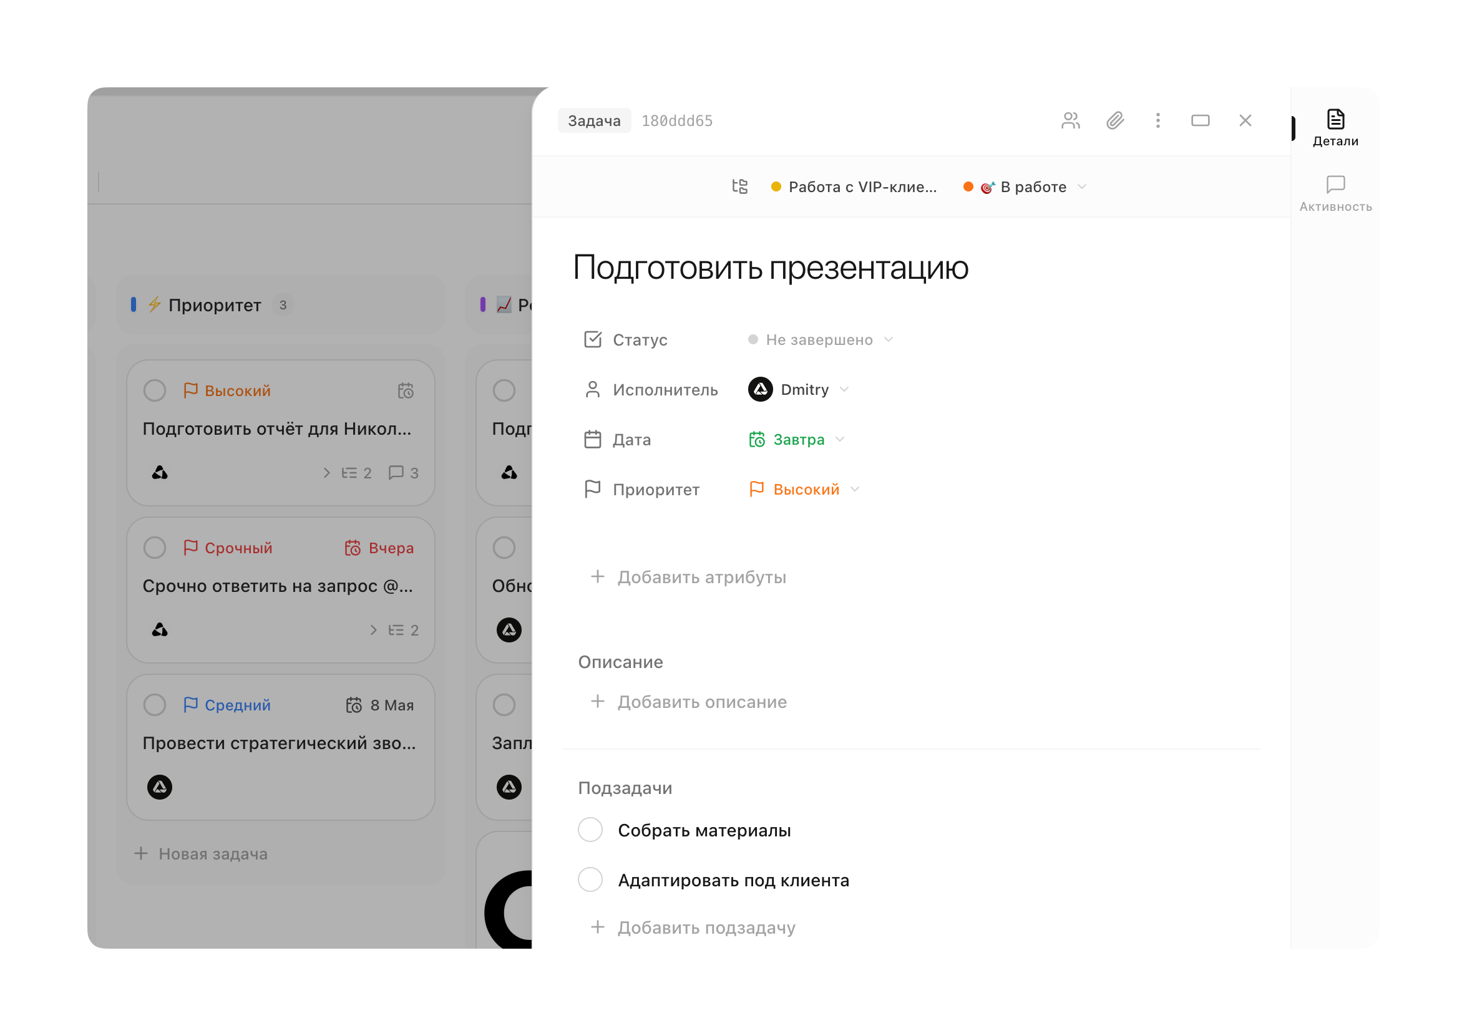Open card Срочно ответить на запрос @...
The image size is (1467, 1036).
coord(281,590)
